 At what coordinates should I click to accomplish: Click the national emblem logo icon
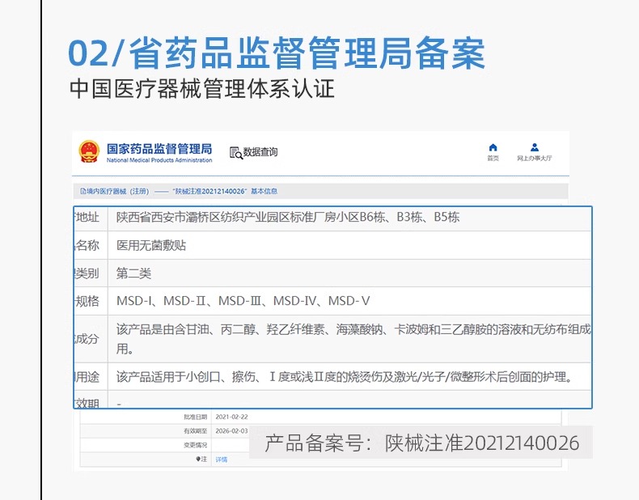click(88, 152)
